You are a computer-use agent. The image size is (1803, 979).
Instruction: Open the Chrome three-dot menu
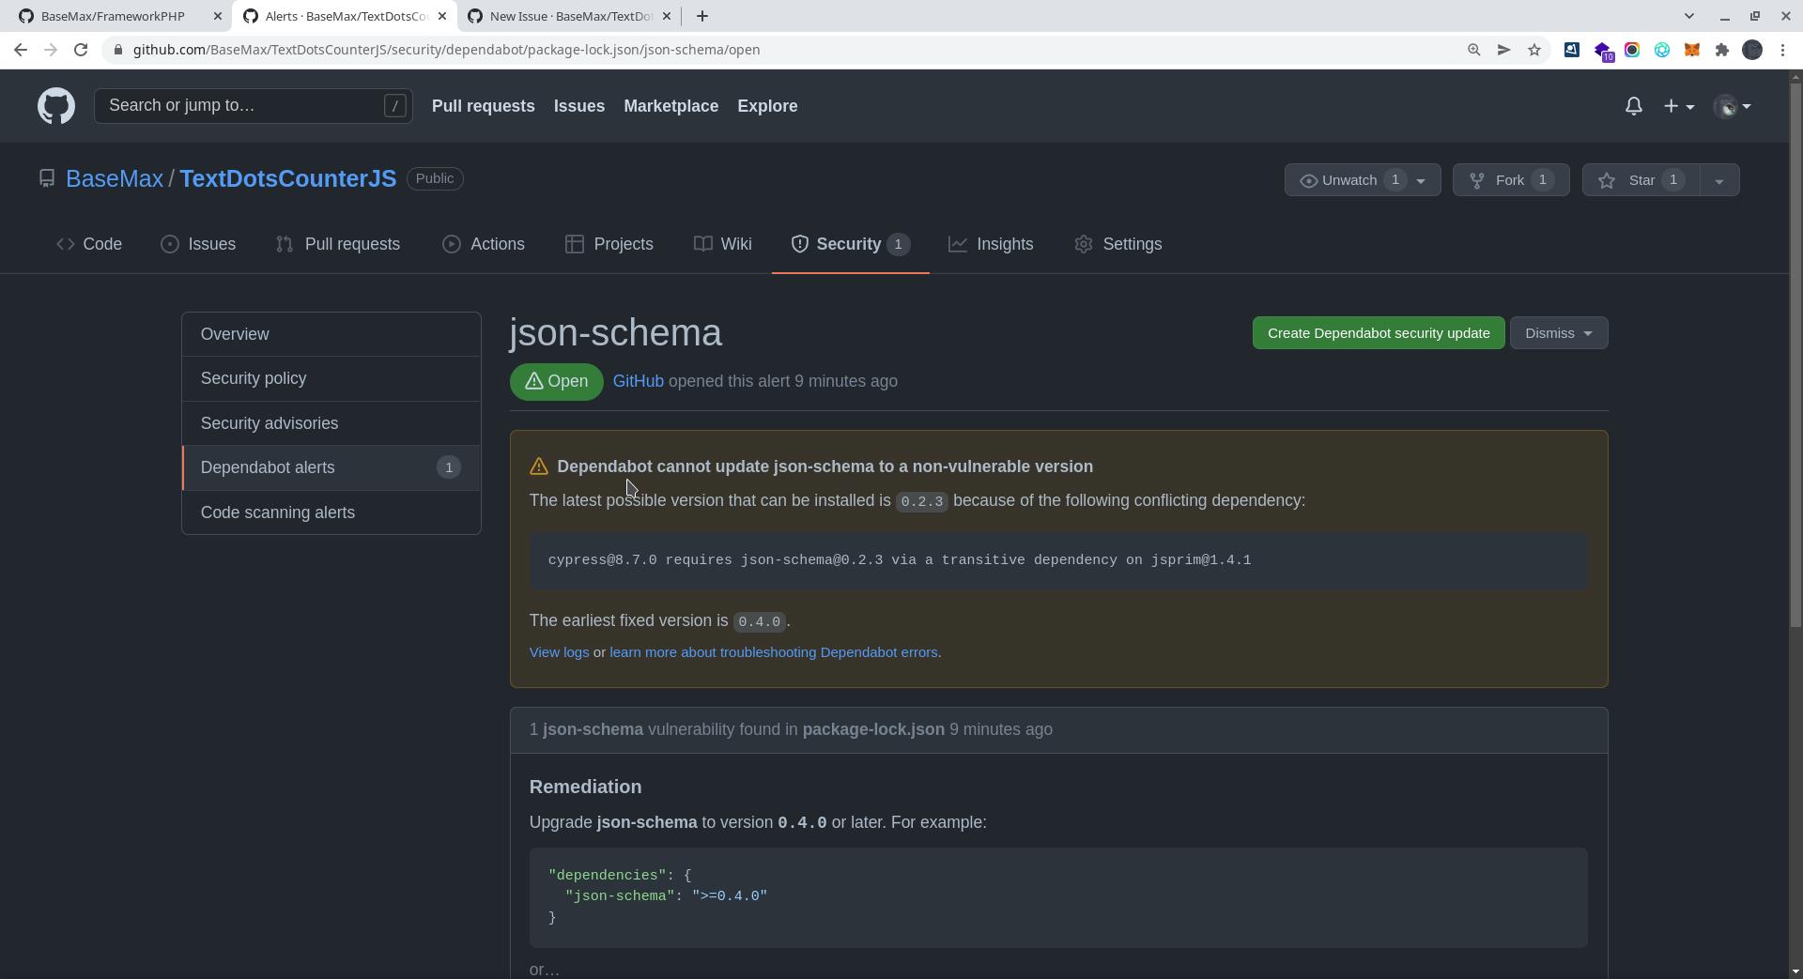click(x=1783, y=50)
